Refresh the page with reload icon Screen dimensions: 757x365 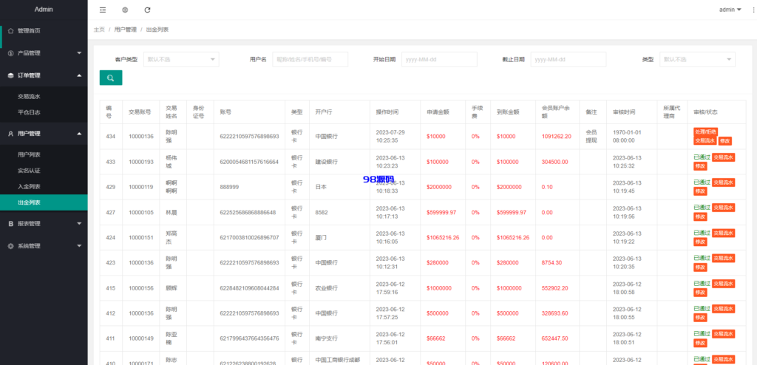(x=147, y=10)
